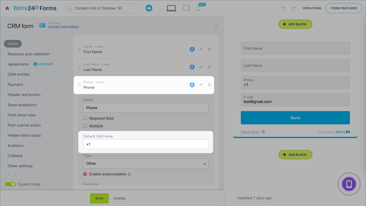This screenshot has width=366, height=206.
Task: Click the Default field value input
Action: tap(146, 144)
